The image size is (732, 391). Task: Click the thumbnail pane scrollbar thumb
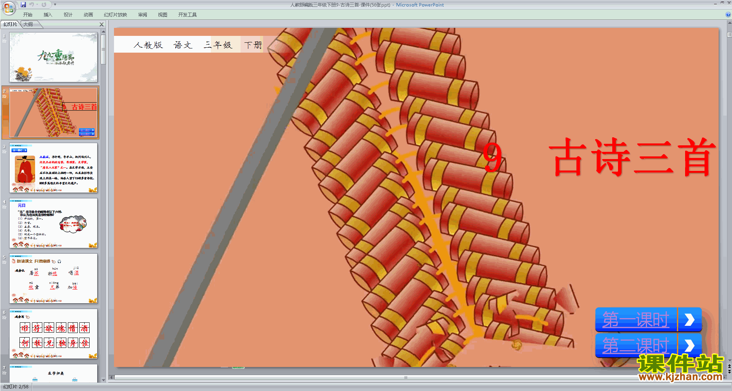tap(103, 50)
